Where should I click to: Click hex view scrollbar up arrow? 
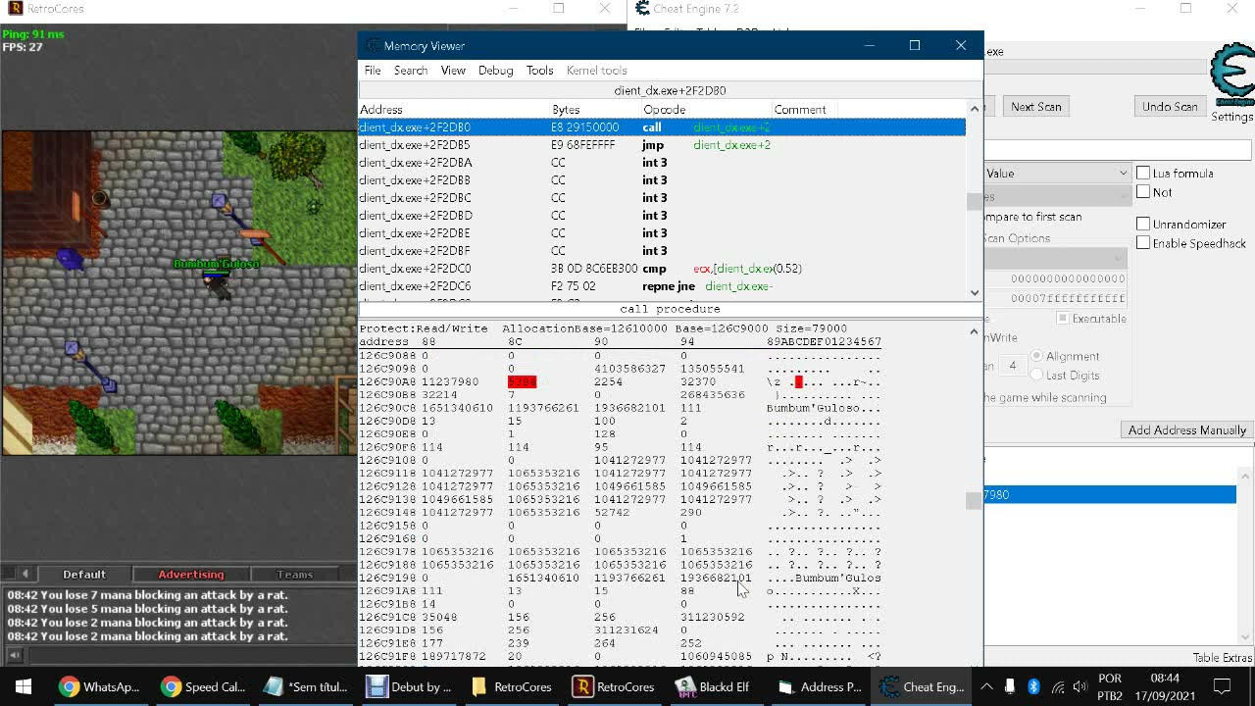click(974, 331)
